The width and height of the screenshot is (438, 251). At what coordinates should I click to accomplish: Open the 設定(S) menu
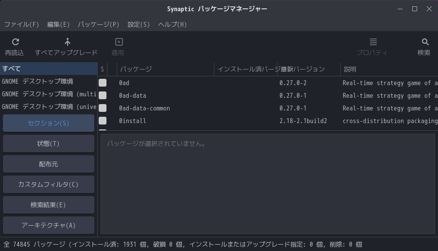point(139,24)
